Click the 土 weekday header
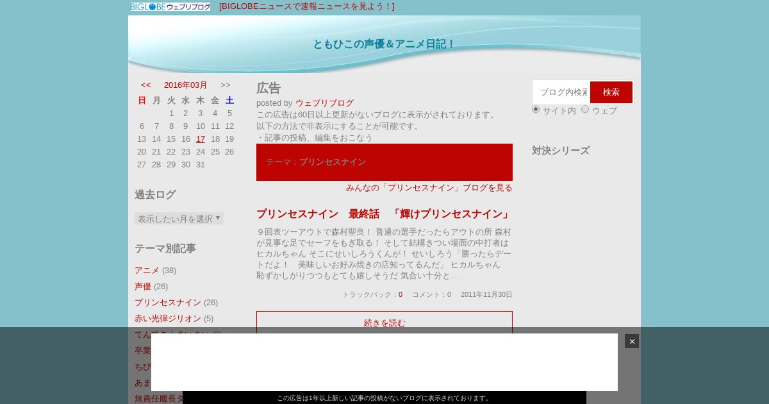Viewport: 769px width, 404px height. tap(229, 100)
